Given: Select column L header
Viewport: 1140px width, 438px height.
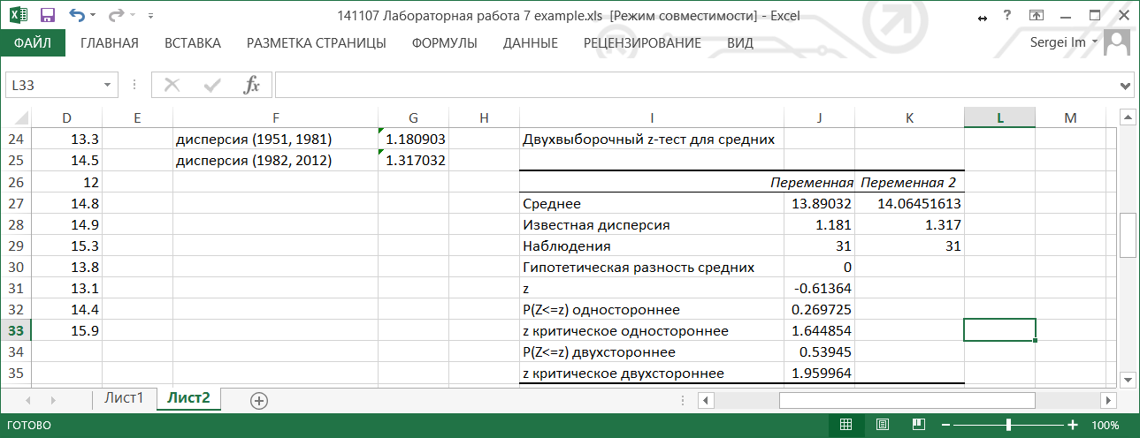Looking at the screenshot, I should [999, 117].
